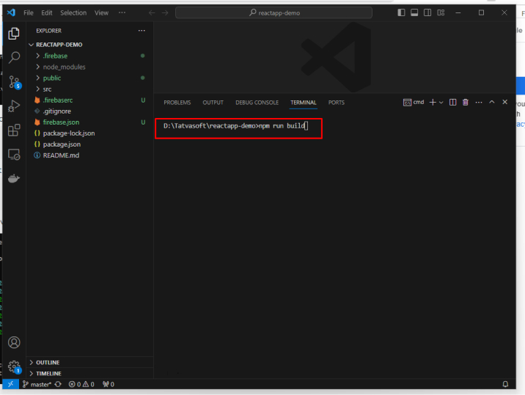
Task: Open package.json in the explorer
Action: tap(62, 144)
